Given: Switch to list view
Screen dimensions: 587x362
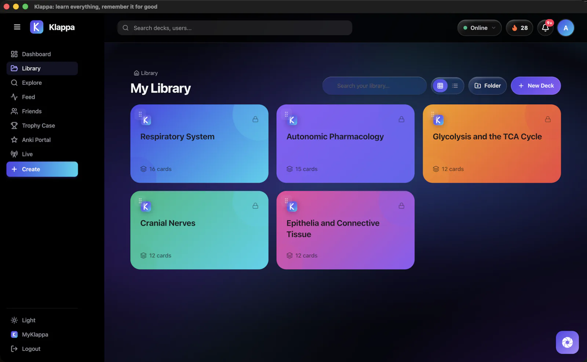Looking at the screenshot, I should click(x=455, y=86).
